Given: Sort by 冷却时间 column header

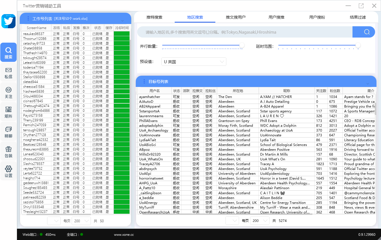Looking at the screenshot, I should 122,28.
